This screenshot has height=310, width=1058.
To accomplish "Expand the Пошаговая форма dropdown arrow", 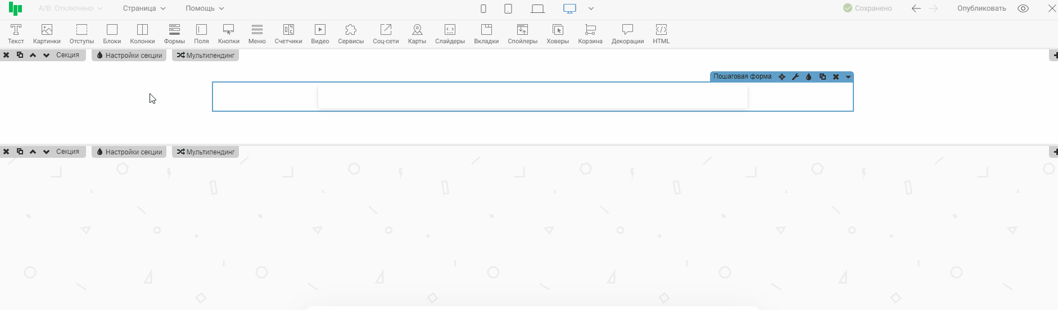I will tap(848, 77).
